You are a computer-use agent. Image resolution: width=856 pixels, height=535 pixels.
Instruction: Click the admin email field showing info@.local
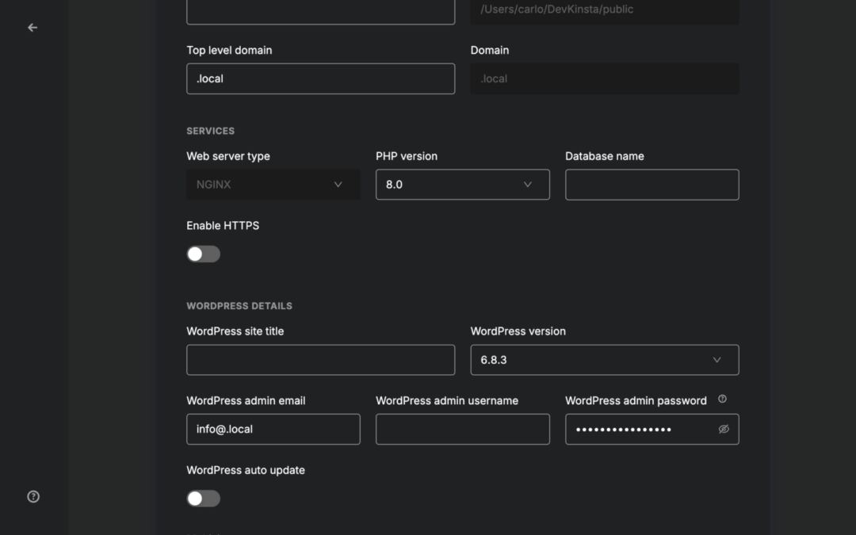pyautogui.click(x=273, y=429)
